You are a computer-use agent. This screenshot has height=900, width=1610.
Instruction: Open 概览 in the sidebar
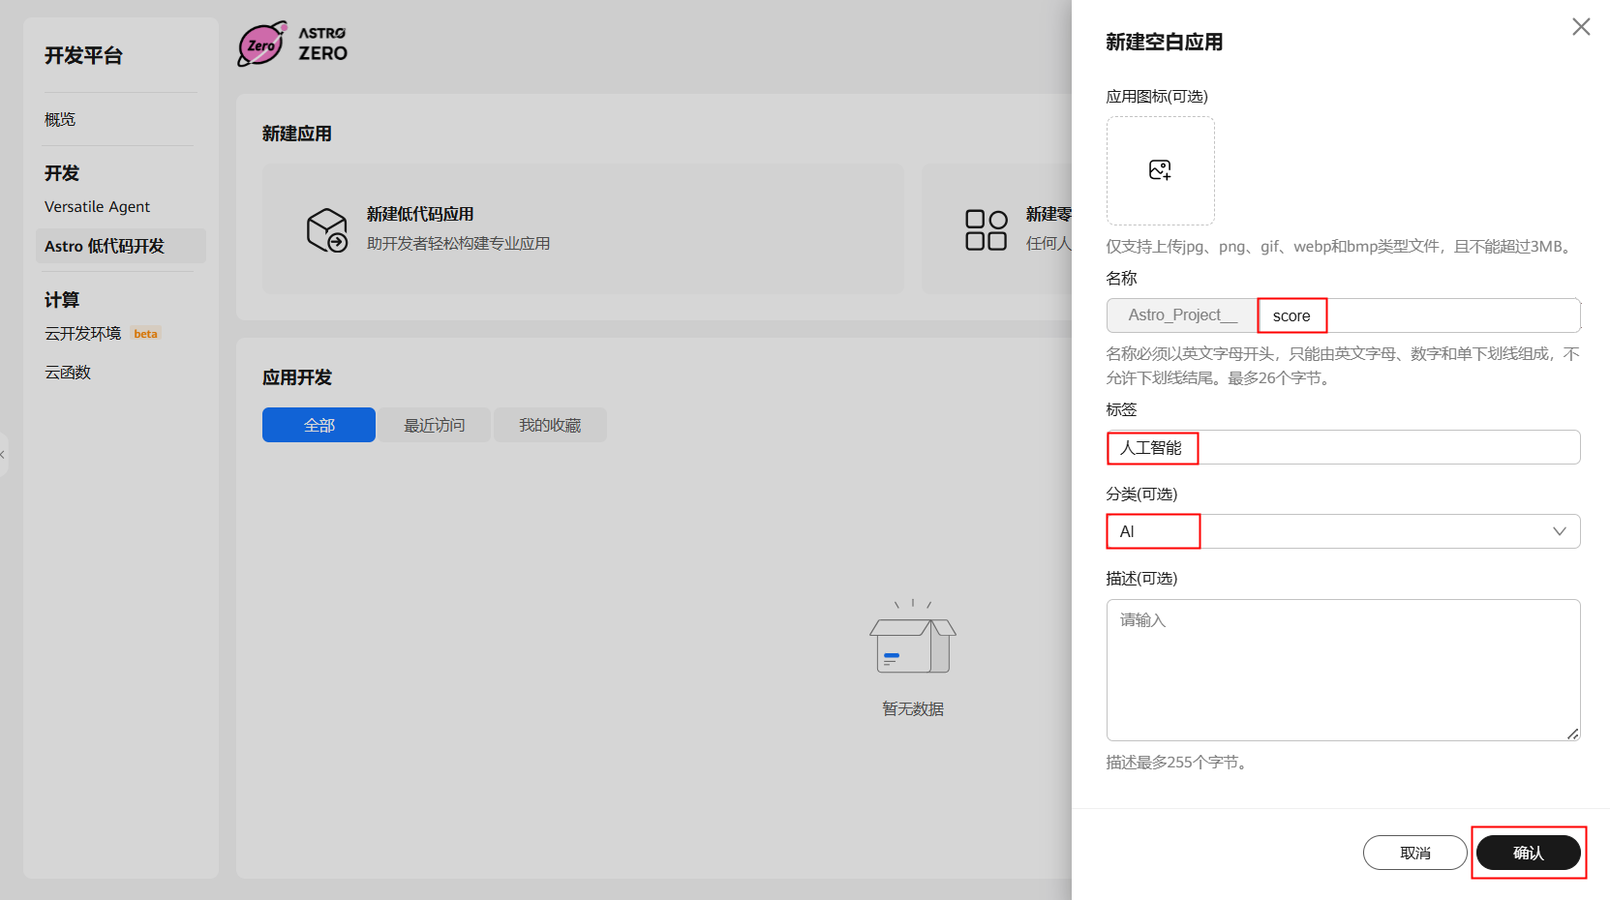[x=60, y=119]
